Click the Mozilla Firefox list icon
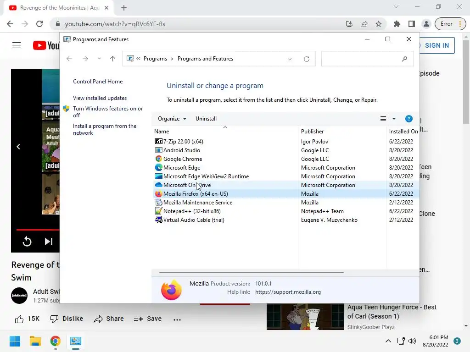This screenshot has width=470, height=352. tap(158, 194)
